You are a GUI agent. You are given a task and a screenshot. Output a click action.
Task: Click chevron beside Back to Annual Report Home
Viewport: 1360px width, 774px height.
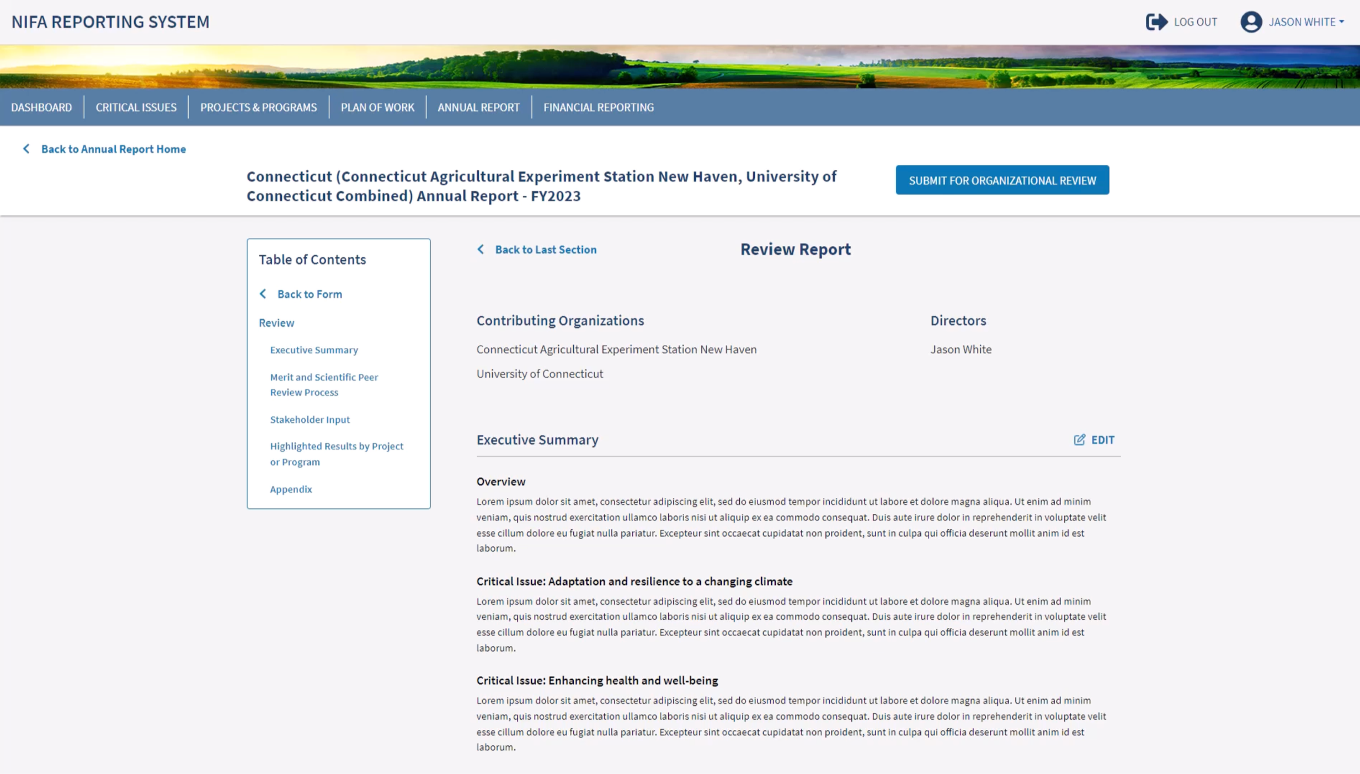(26, 149)
